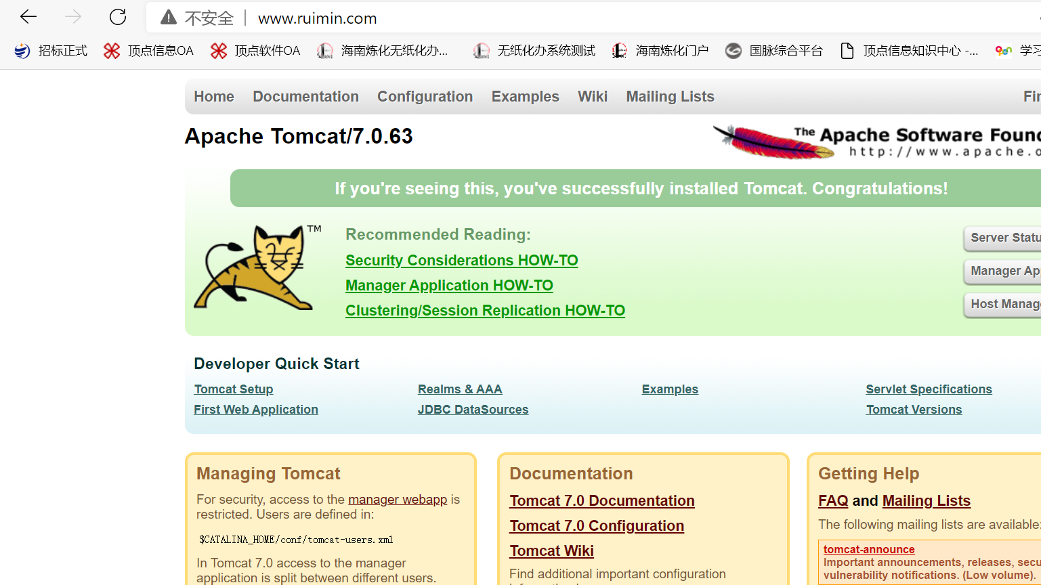
Task: Open Manager Application HOW-TO link
Action: point(449,286)
